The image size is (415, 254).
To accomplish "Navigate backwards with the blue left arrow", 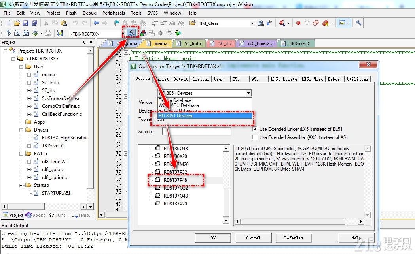I will [x=96, y=23].
